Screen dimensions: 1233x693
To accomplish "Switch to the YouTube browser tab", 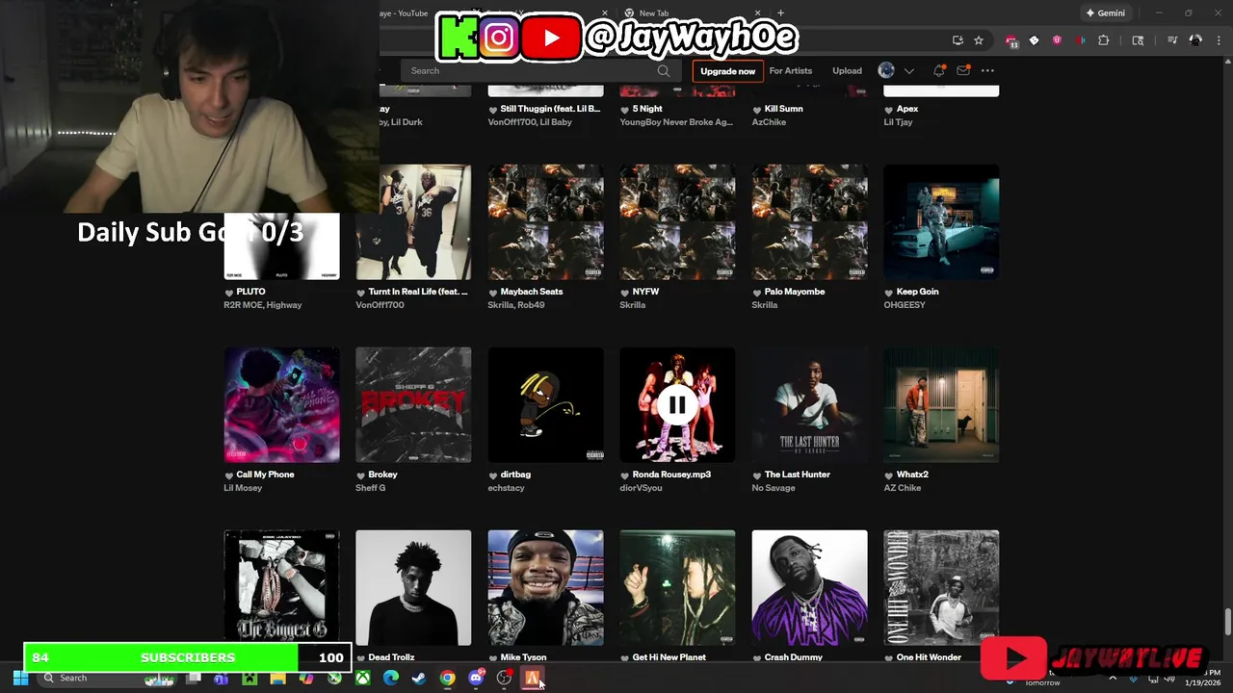I will (x=405, y=13).
